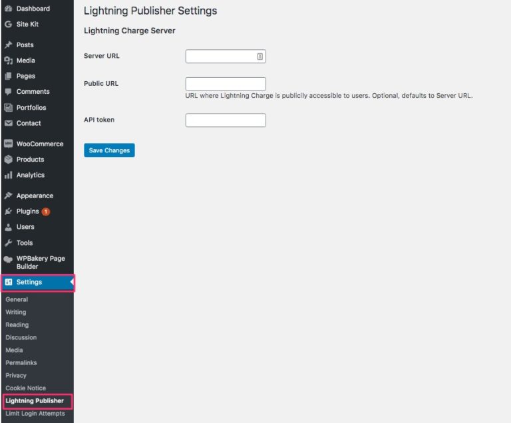Click the Lightning Charge Server subheading
Image resolution: width=511 pixels, height=423 pixels.
pos(130,31)
